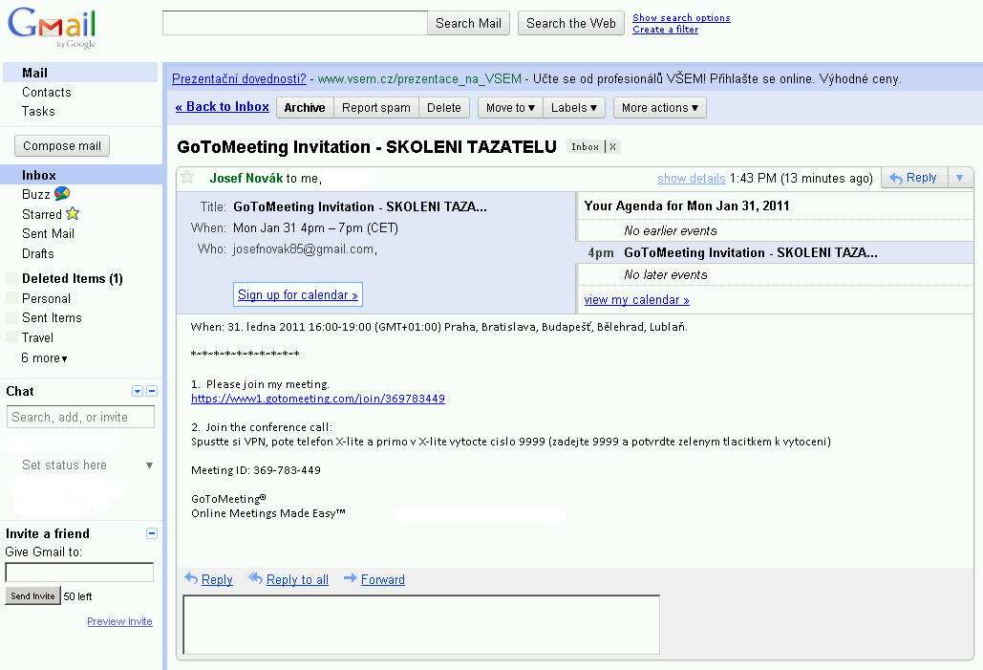The image size is (983, 670).
Task: Click the Search the Web button
Action: pyautogui.click(x=571, y=23)
